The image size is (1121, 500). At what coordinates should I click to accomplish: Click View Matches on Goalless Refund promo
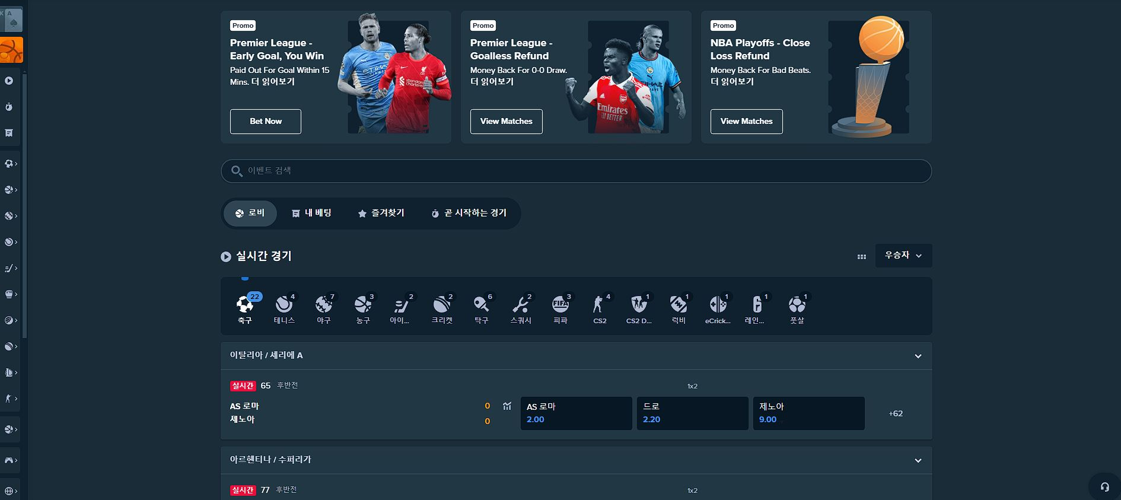507,122
